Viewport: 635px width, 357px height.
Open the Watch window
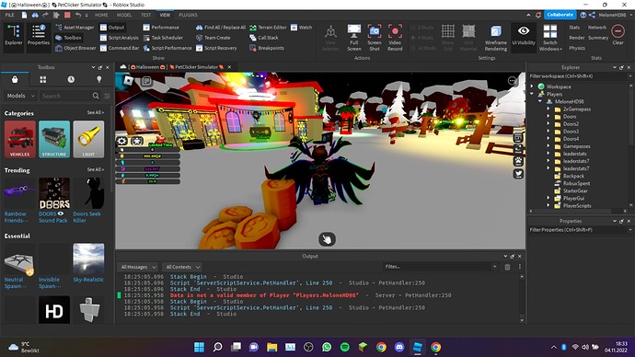point(301,28)
